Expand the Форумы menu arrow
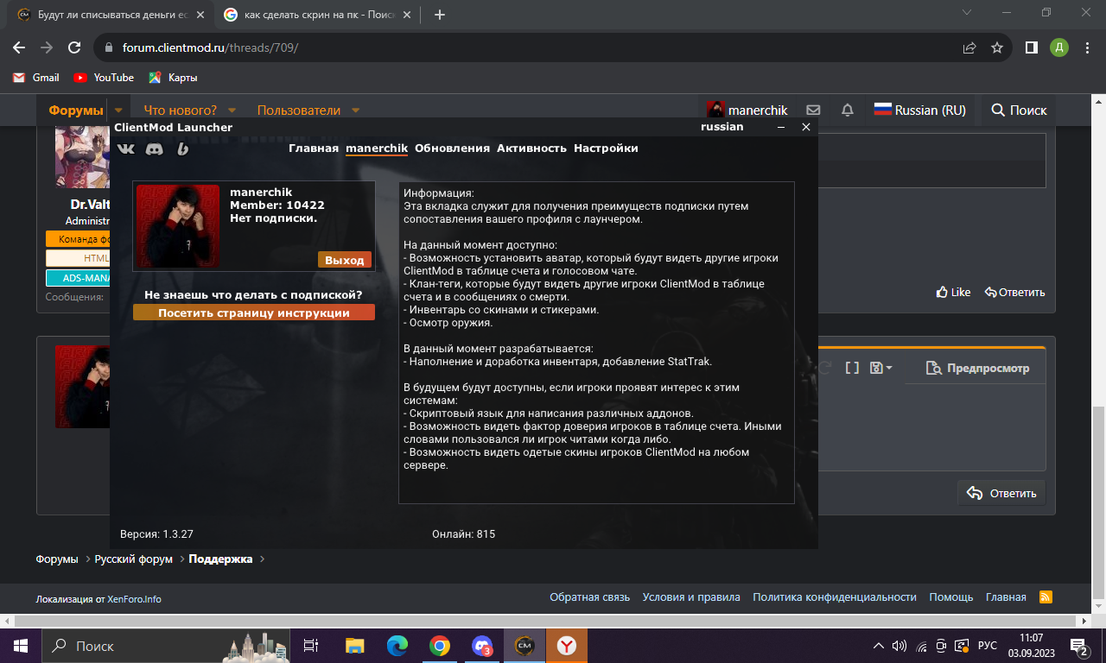 (x=118, y=110)
